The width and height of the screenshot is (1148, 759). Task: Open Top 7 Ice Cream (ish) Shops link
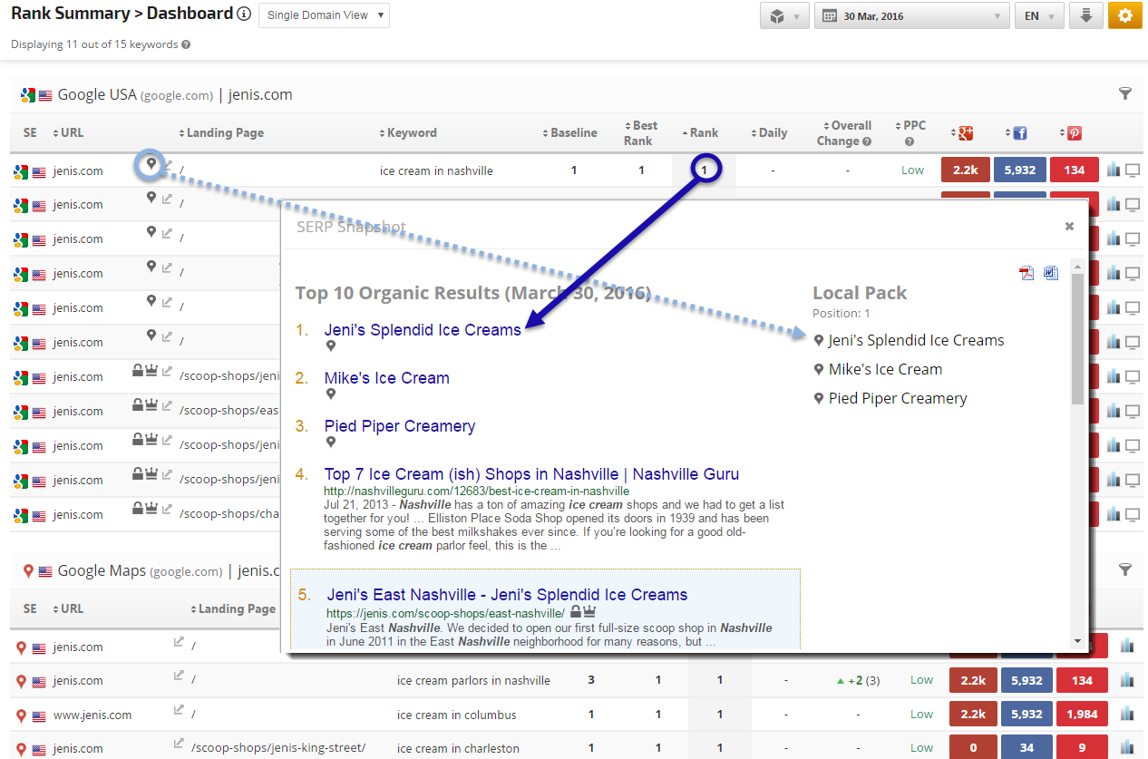click(531, 474)
